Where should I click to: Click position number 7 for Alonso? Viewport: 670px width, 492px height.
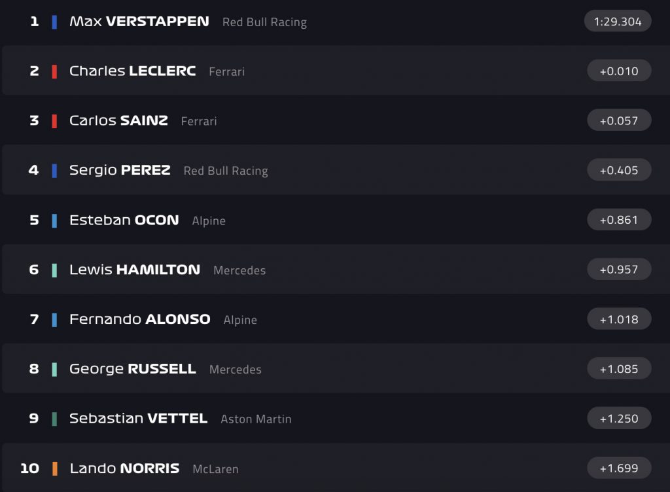tap(34, 320)
